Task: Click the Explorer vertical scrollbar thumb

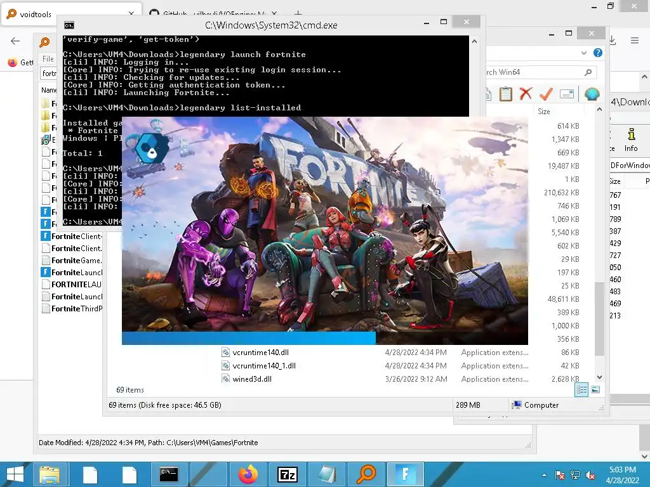Action: point(599,318)
